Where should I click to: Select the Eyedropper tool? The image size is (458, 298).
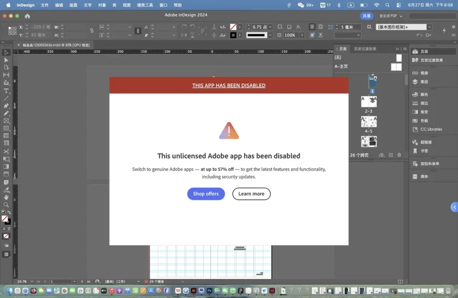tap(6, 190)
